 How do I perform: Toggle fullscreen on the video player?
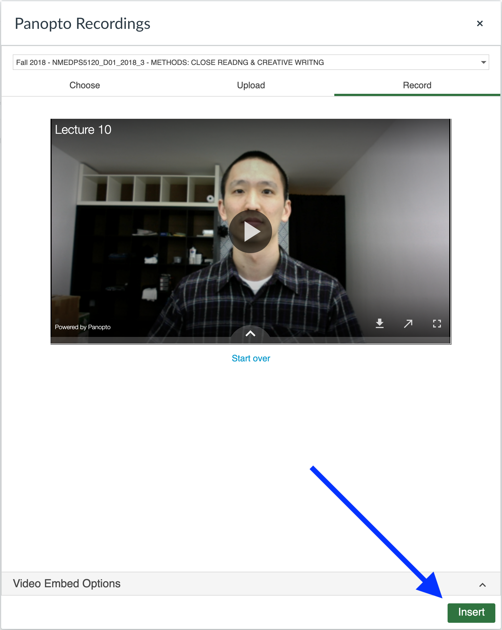click(437, 324)
